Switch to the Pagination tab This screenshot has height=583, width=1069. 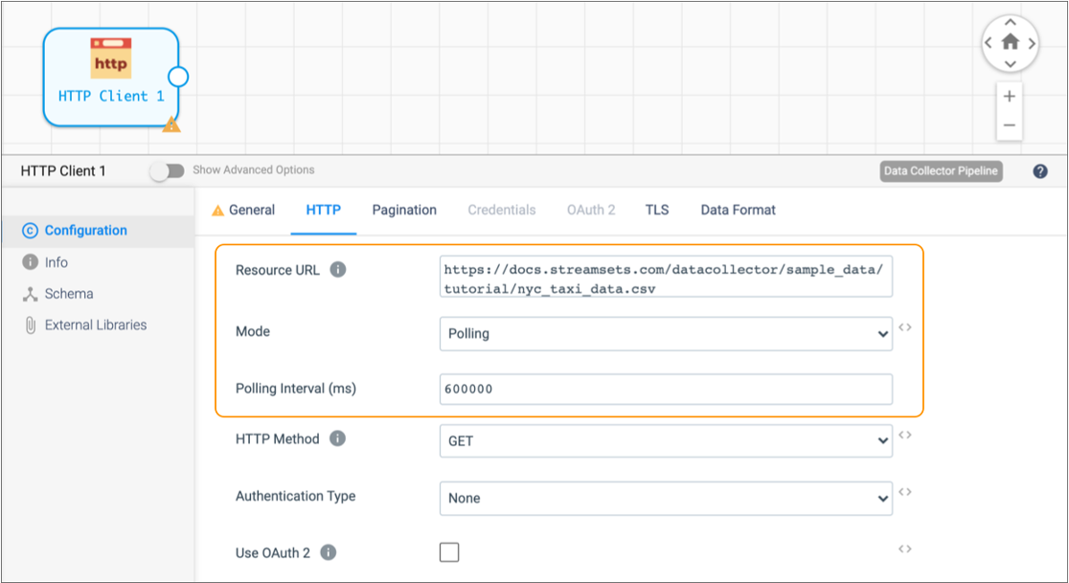(404, 210)
